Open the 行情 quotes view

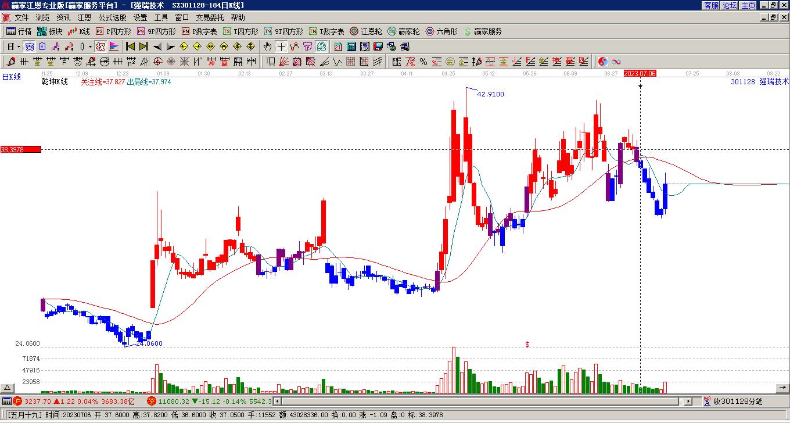pyautogui.click(x=19, y=31)
